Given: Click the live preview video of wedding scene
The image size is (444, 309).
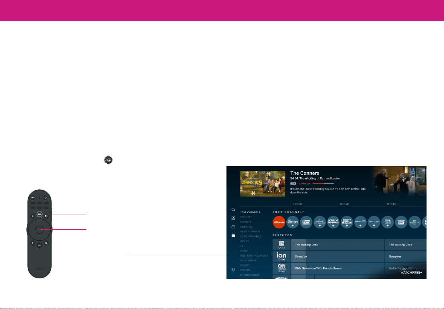Looking at the screenshot, I should (x=399, y=181).
